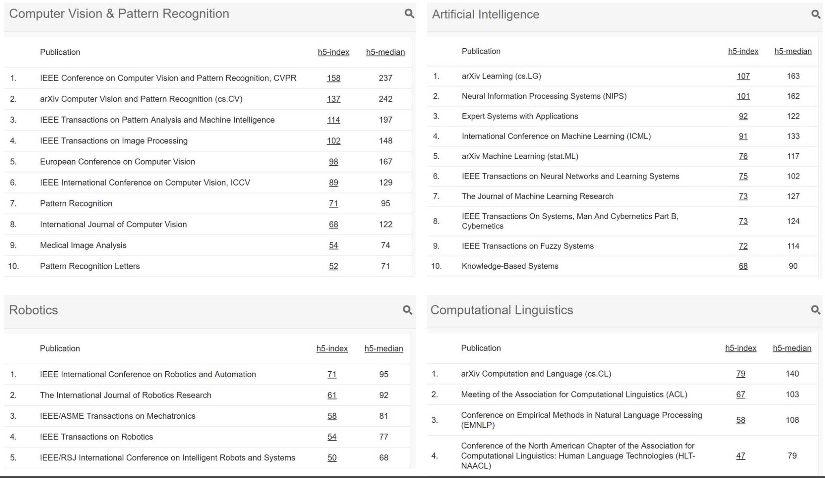Click h5-median header in Artificial Intelligence table
The width and height of the screenshot is (825, 478).
[x=793, y=51]
